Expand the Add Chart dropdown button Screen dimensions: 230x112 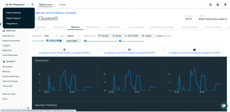pyautogui.click(x=73, y=41)
